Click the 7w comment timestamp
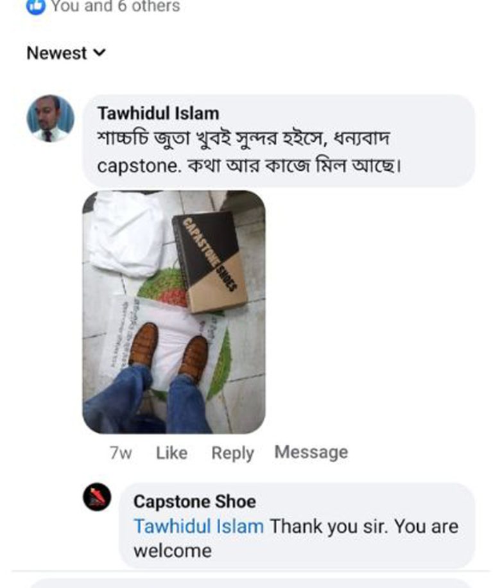493x588 pixels. 121,453
